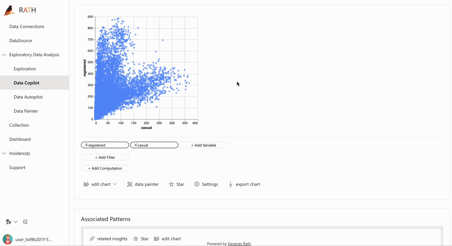Collapse the Exploratory Data Analysis section

(x=4, y=55)
